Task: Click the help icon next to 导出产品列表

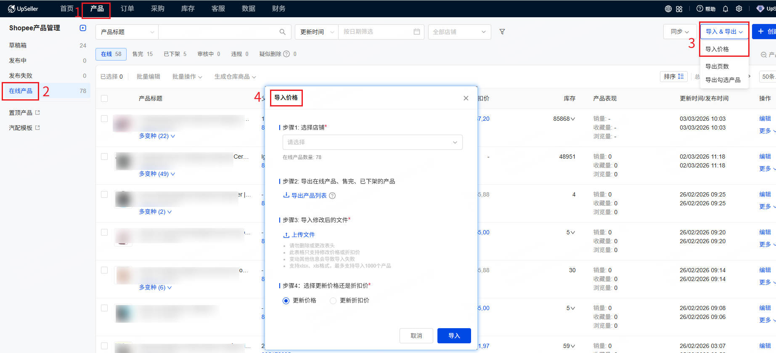Action: [x=332, y=196]
